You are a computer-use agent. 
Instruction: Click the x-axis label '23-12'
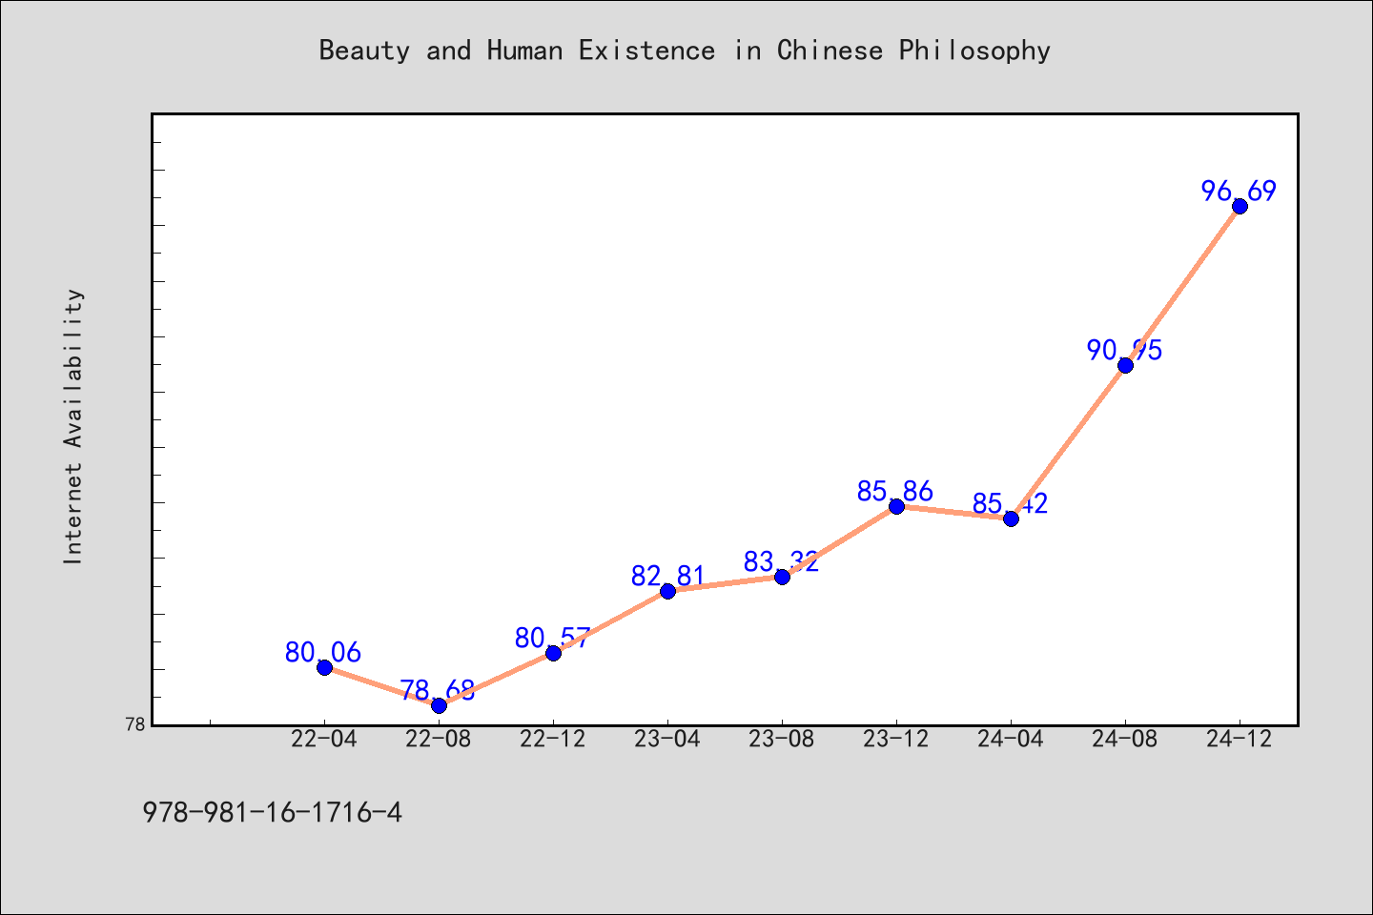[x=896, y=740]
